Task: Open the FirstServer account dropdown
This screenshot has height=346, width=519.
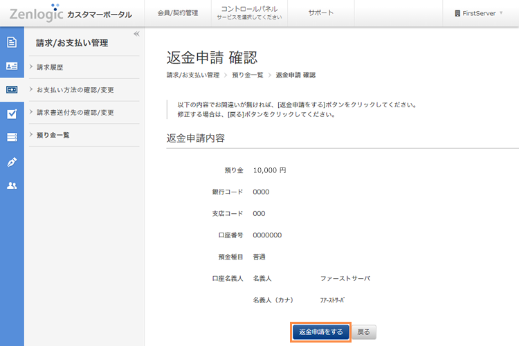Action: pyautogui.click(x=478, y=13)
